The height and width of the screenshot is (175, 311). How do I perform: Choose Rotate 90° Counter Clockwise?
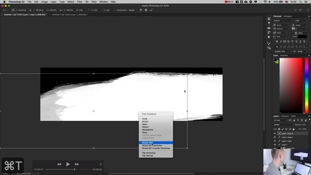click(x=155, y=148)
